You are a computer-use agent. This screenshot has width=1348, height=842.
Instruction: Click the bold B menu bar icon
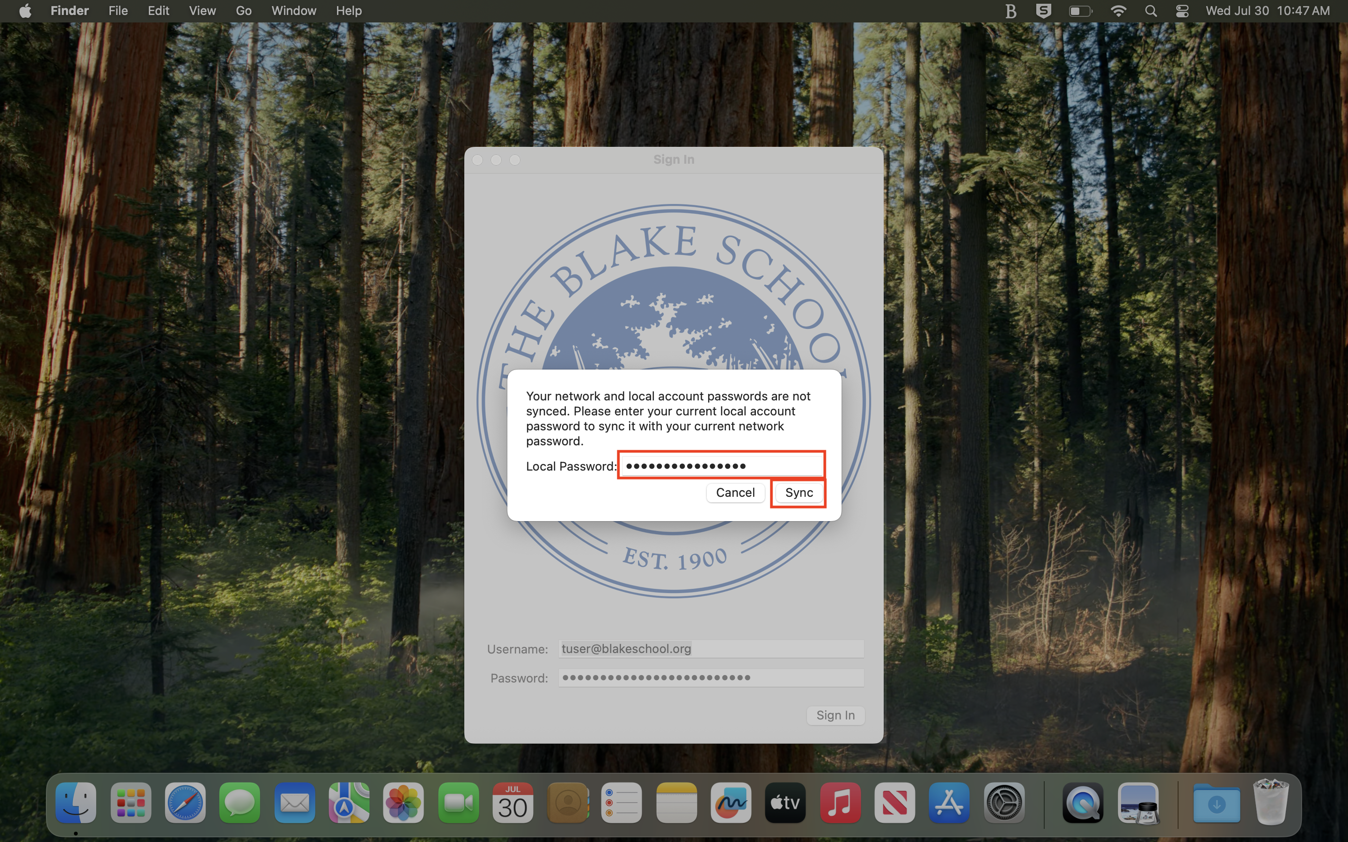[1011, 11]
